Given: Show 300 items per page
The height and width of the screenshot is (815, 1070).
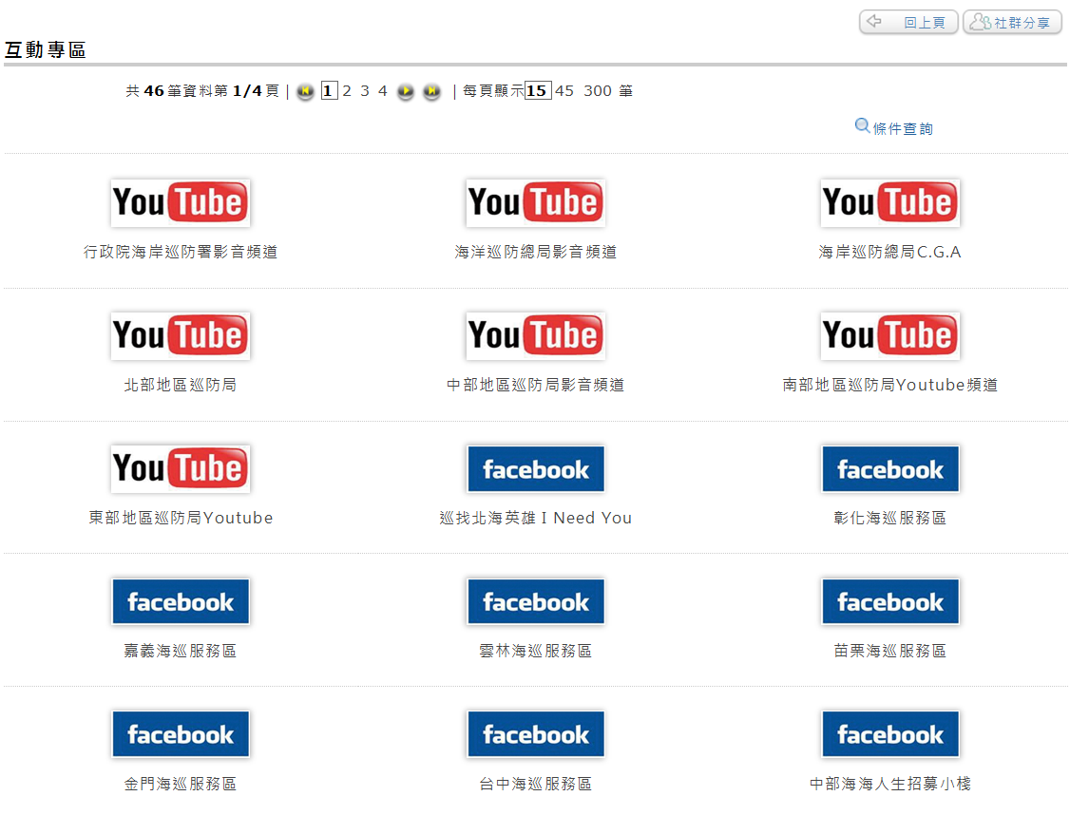Looking at the screenshot, I should click(x=598, y=90).
